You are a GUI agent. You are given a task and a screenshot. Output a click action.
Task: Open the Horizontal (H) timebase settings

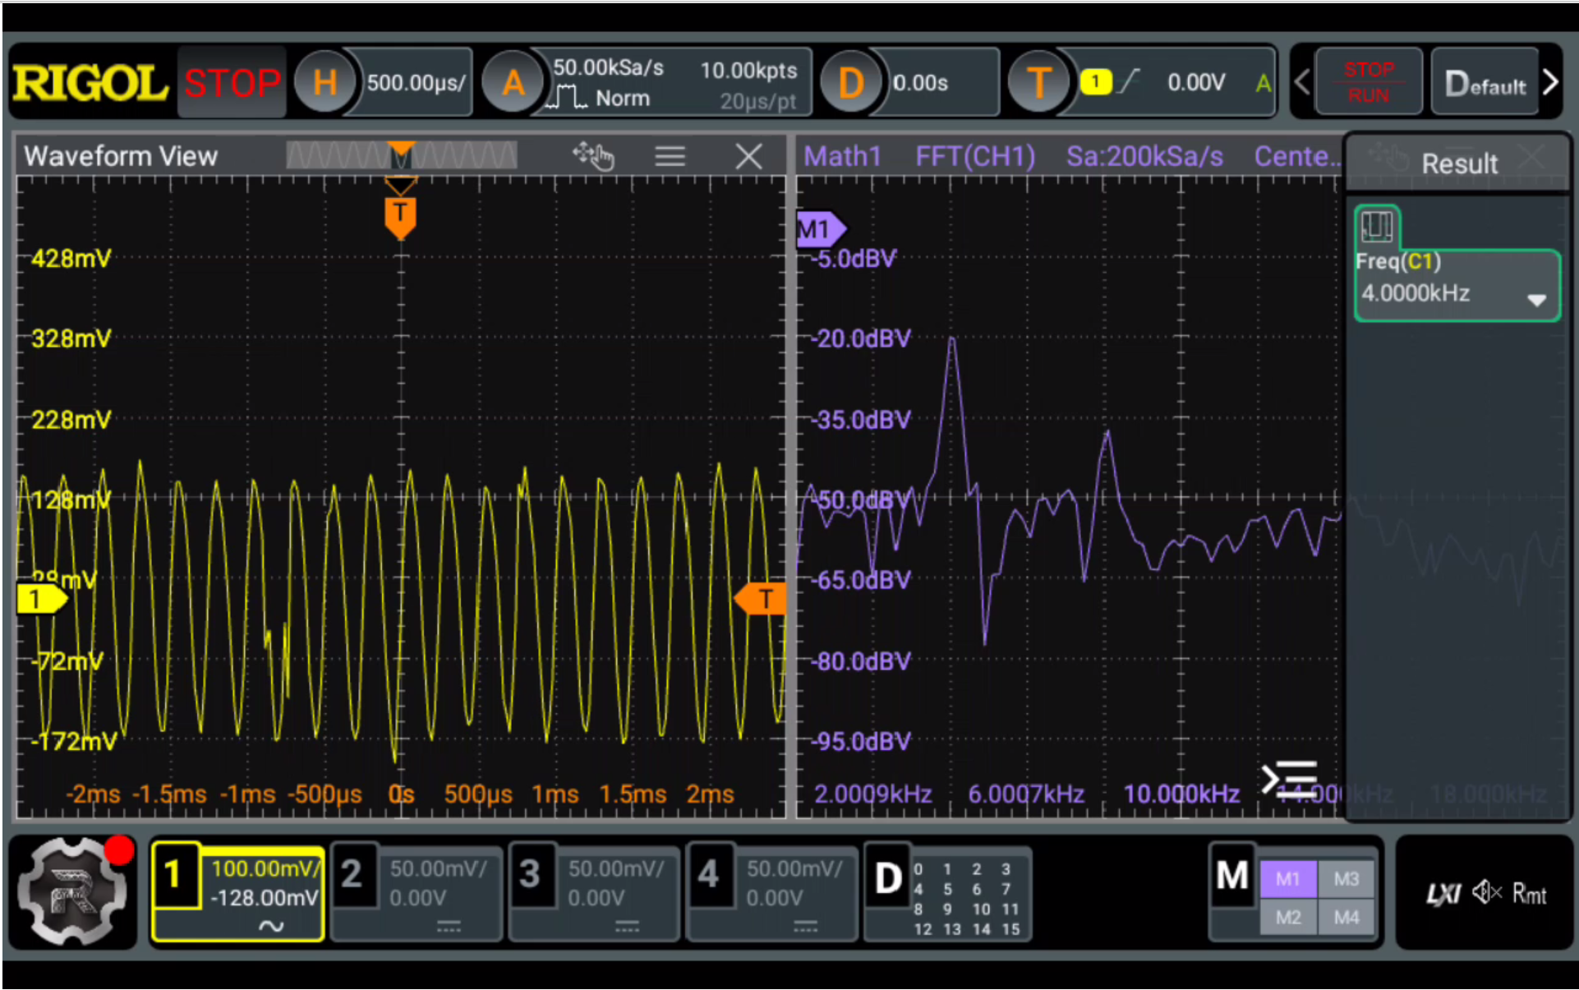pyautogui.click(x=325, y=83)
